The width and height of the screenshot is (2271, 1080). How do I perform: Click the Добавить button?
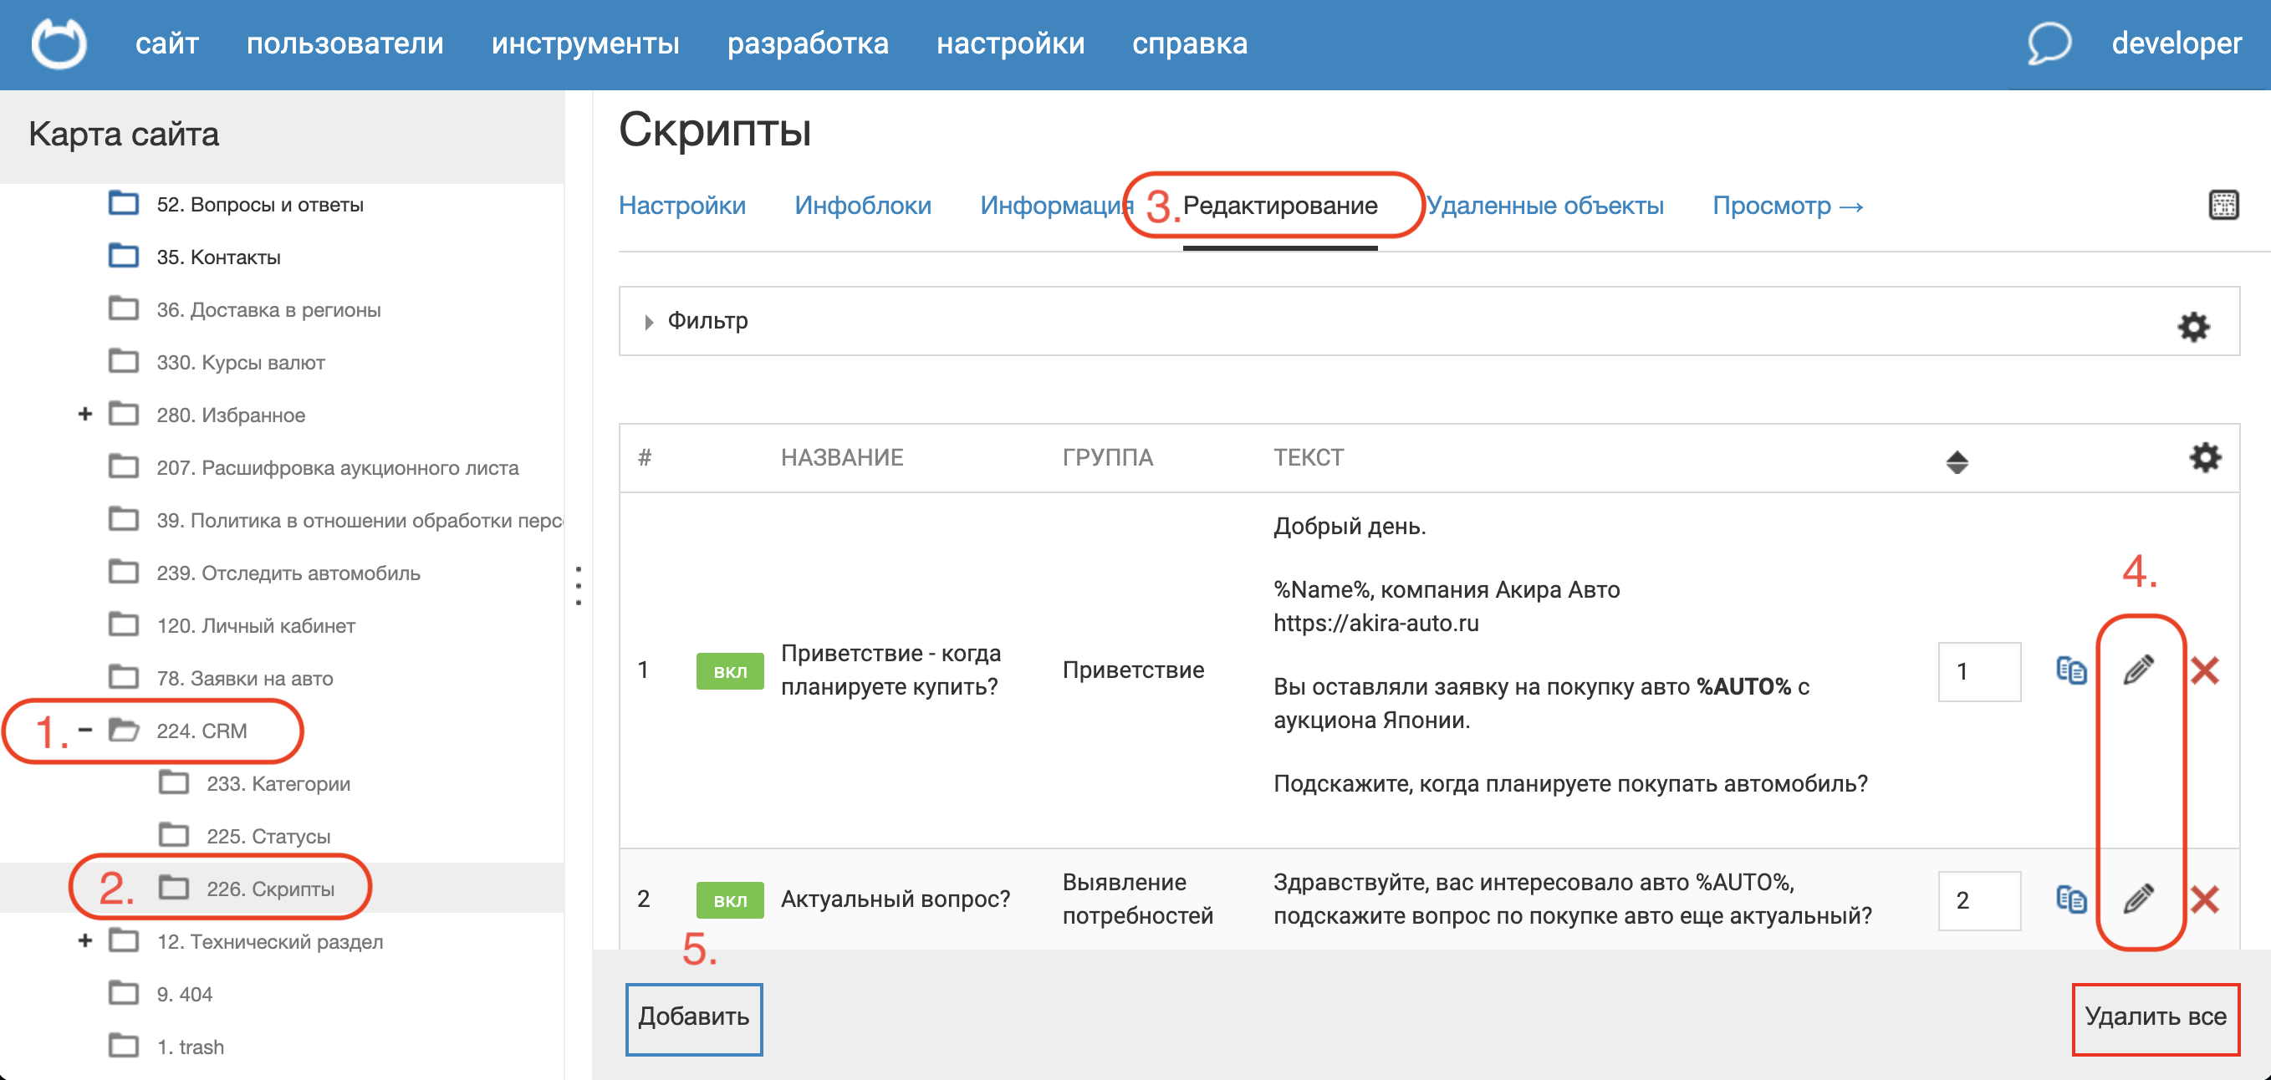[694, 1018]
